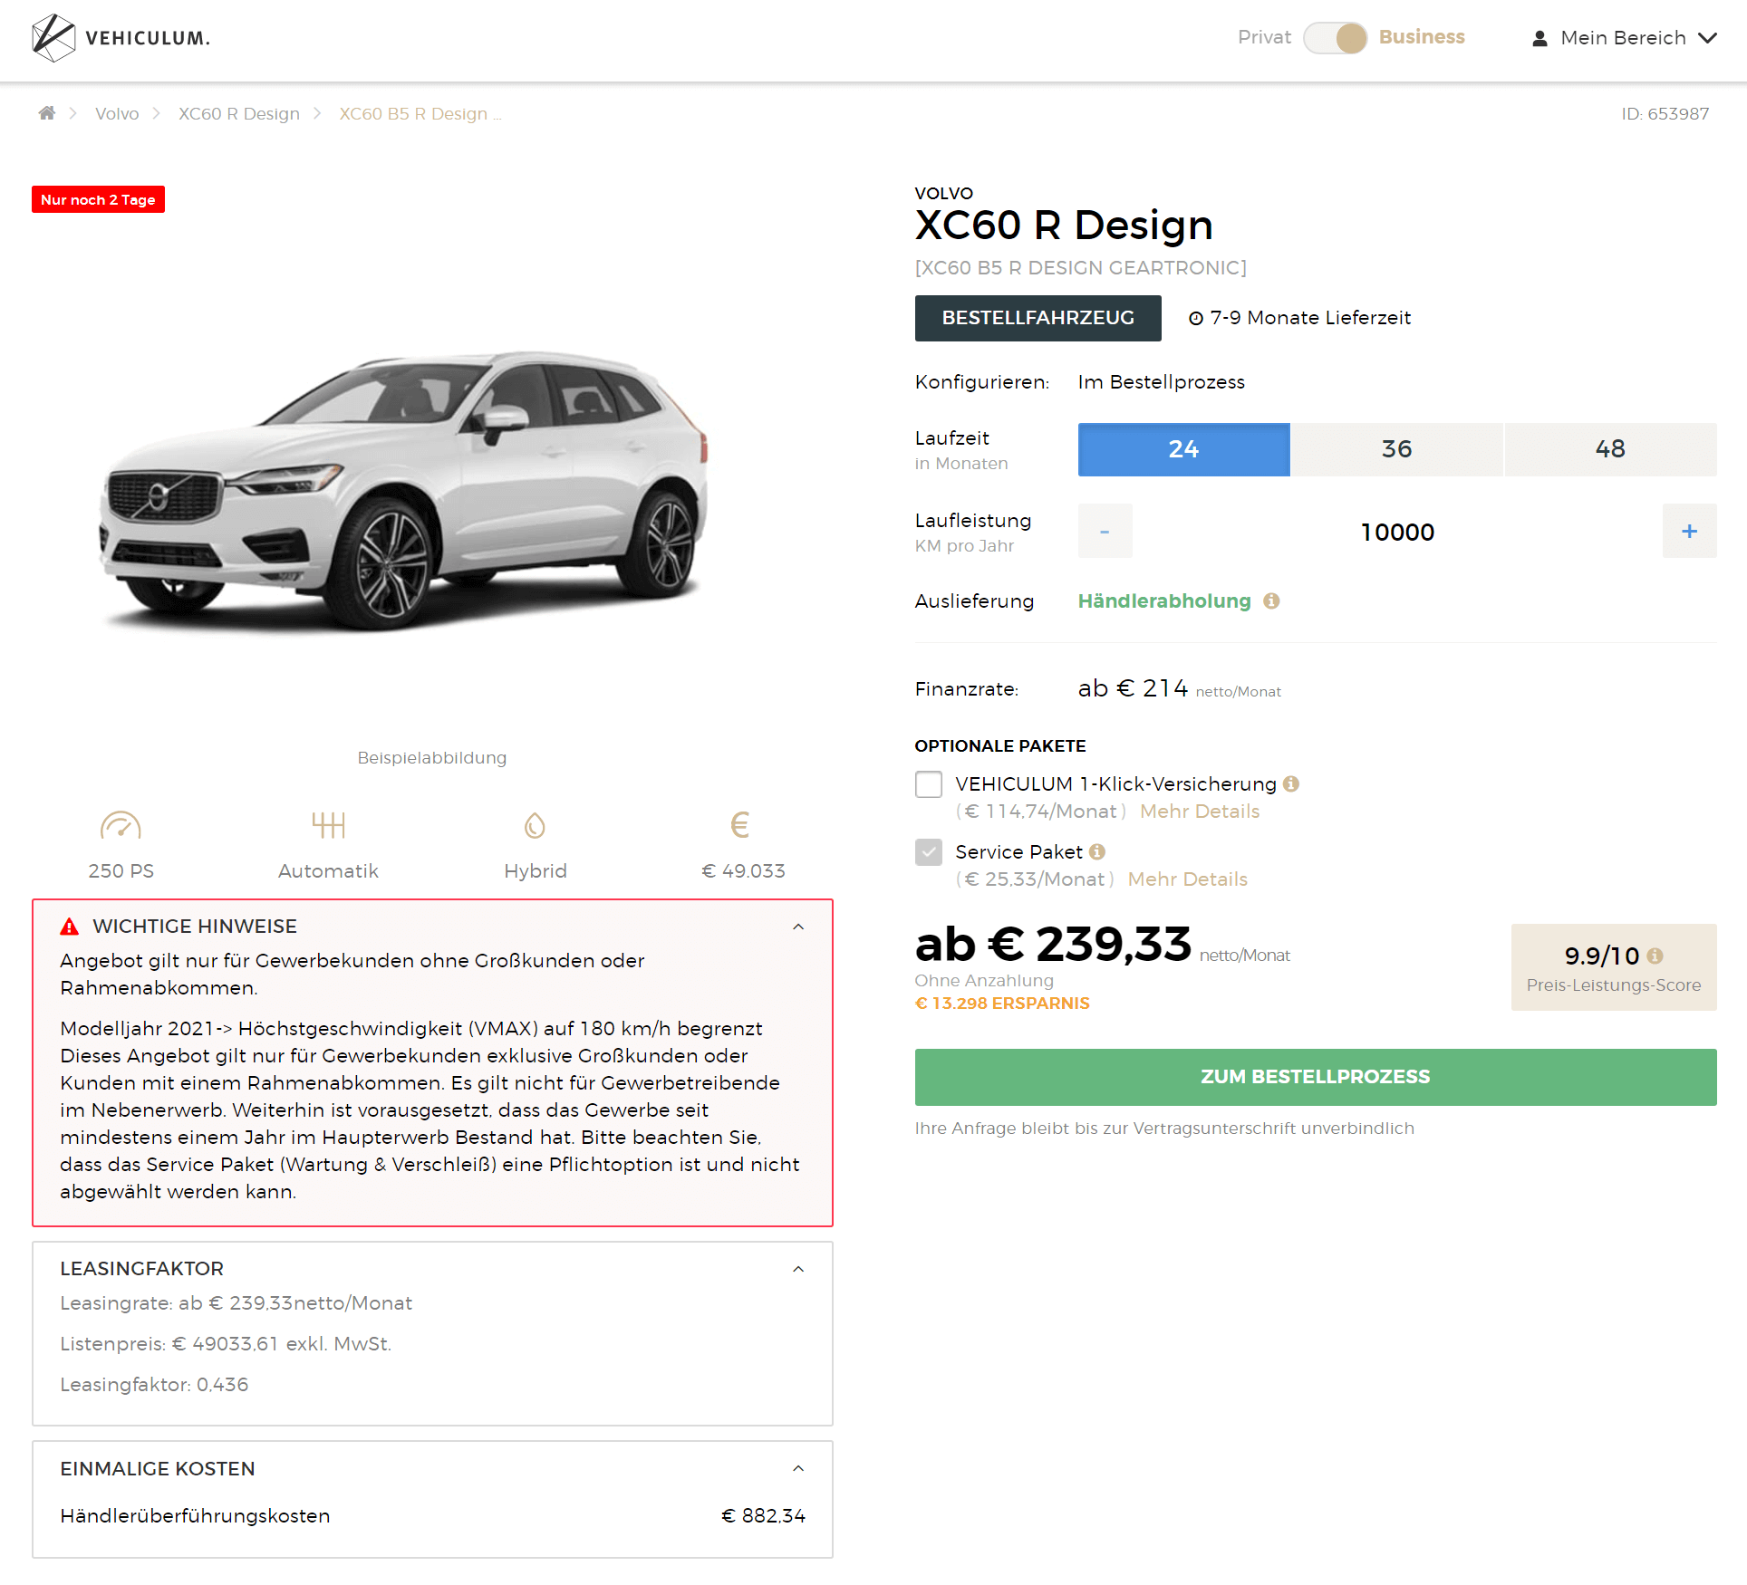Click the '€ 13.298 ERSPARNIS' text
The height and width of the screenshot is (1585, 1747).
[x=1002, y=1004]
